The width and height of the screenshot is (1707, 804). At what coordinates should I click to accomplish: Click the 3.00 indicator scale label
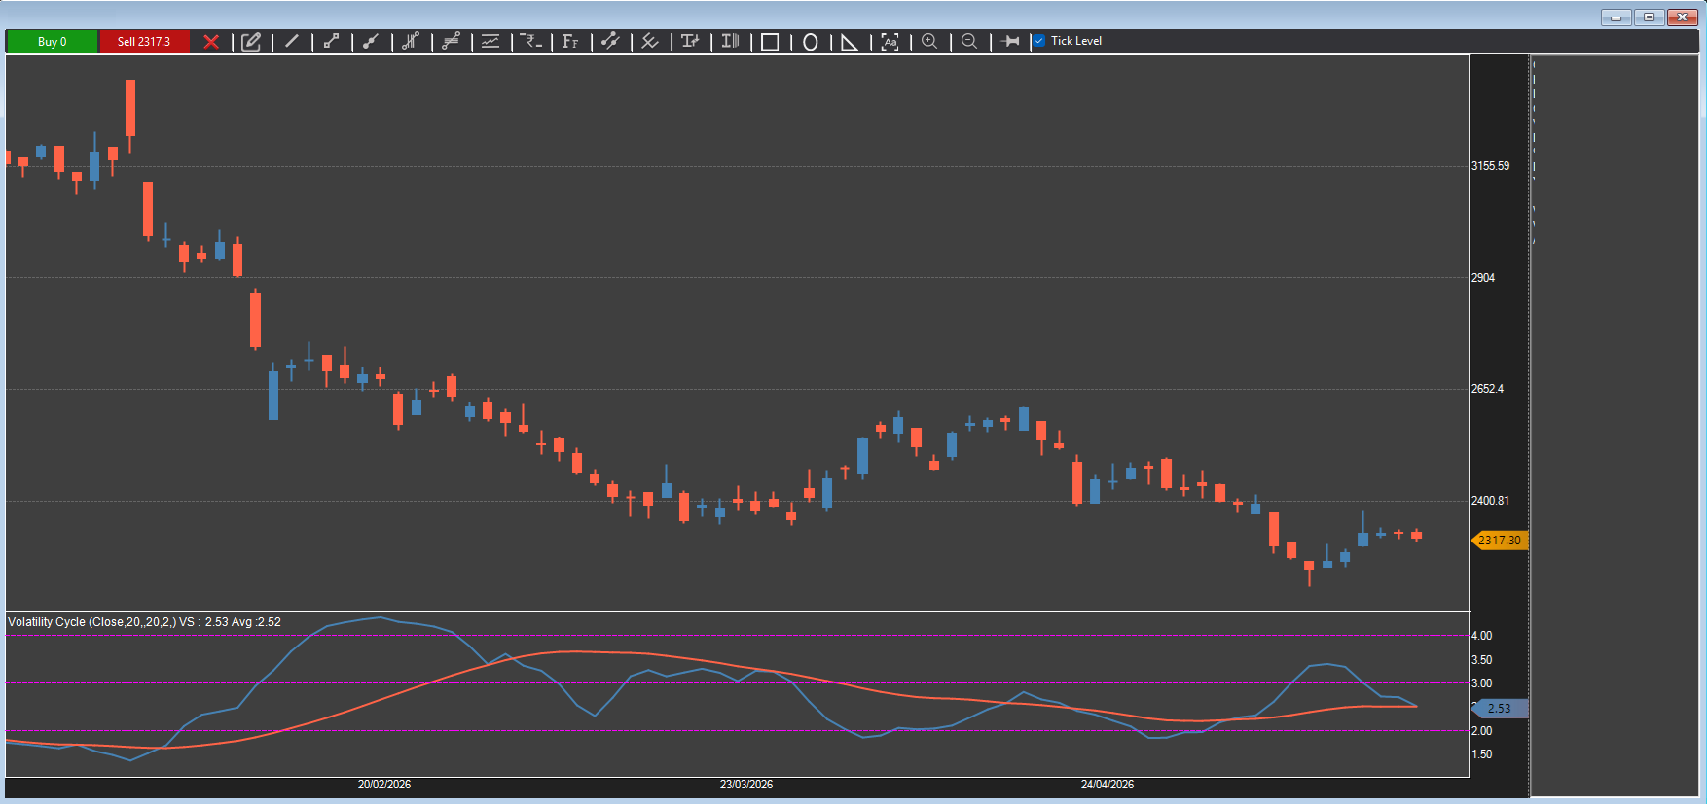[x=1481, y=683]
